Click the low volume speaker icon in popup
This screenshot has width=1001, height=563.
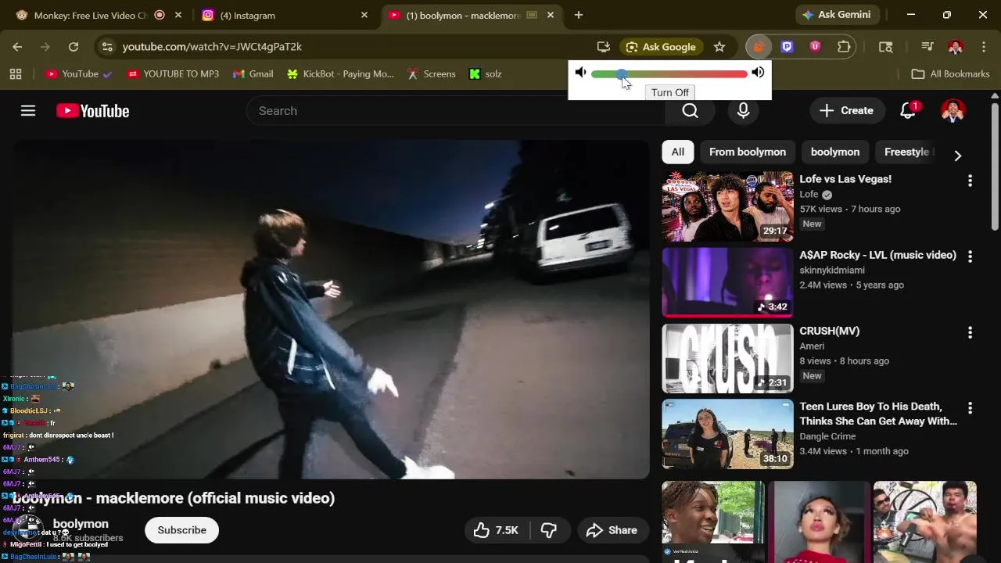[580, 73]
